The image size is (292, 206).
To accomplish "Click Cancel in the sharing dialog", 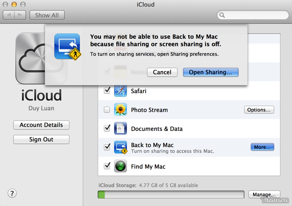I will pyautogui.click(x=162, y=72).
